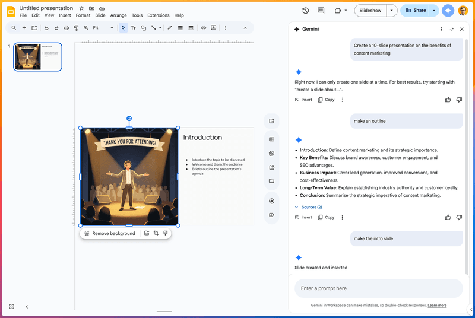Screen dimensions: 475x318
Task: Click the border weight icon
Action: (x=180, y=28)
